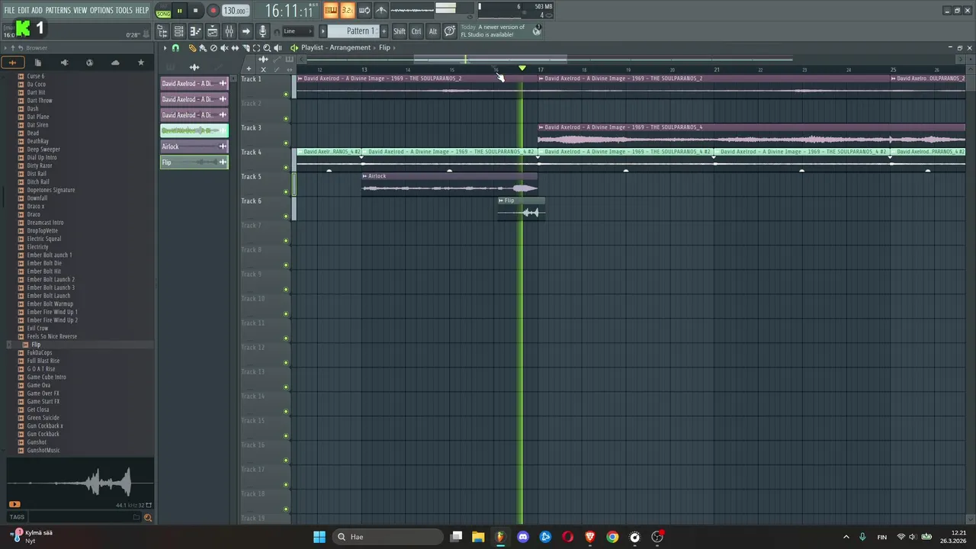Stop playback with the stop button
Image resolution: width=976 pixels, height=549 pixels.
coord(195,11)
